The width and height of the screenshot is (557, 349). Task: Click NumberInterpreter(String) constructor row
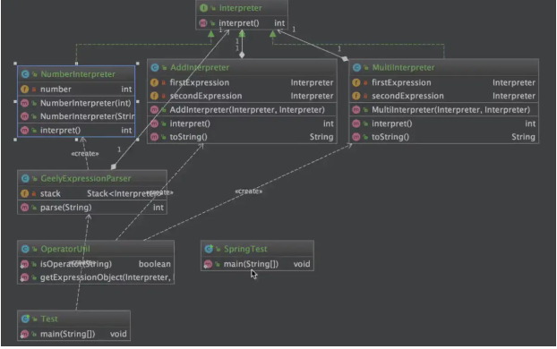coord(76,116)
